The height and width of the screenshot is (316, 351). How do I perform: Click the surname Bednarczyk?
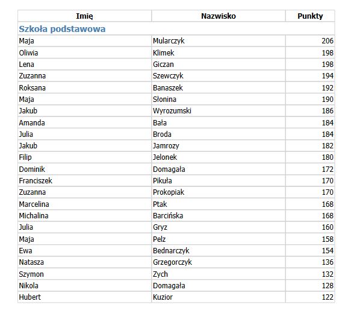(x=171, y=250)
